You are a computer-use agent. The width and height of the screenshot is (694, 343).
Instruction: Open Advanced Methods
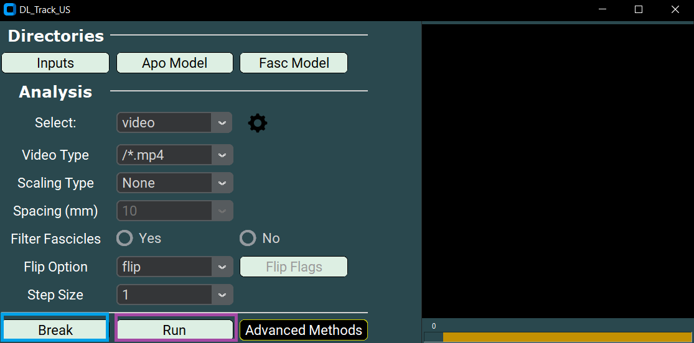pos(304,330)
